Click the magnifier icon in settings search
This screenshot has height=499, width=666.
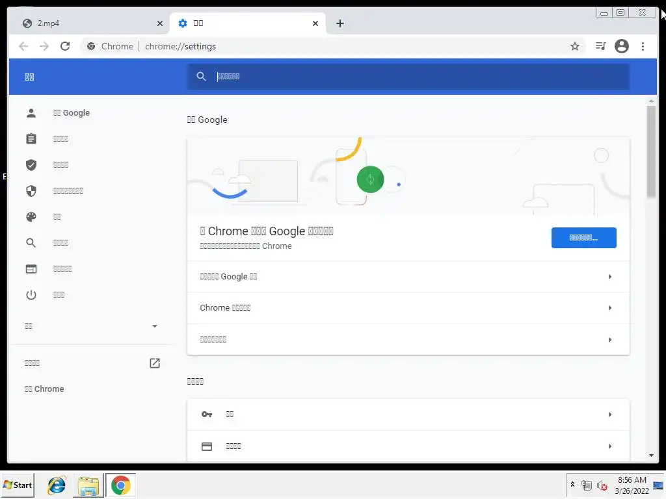(201, 77)
